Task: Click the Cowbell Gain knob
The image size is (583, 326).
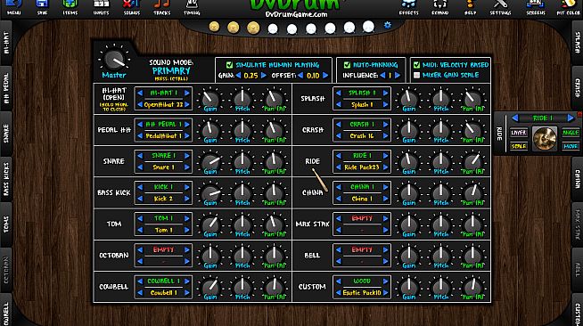Action: (210, 287)
